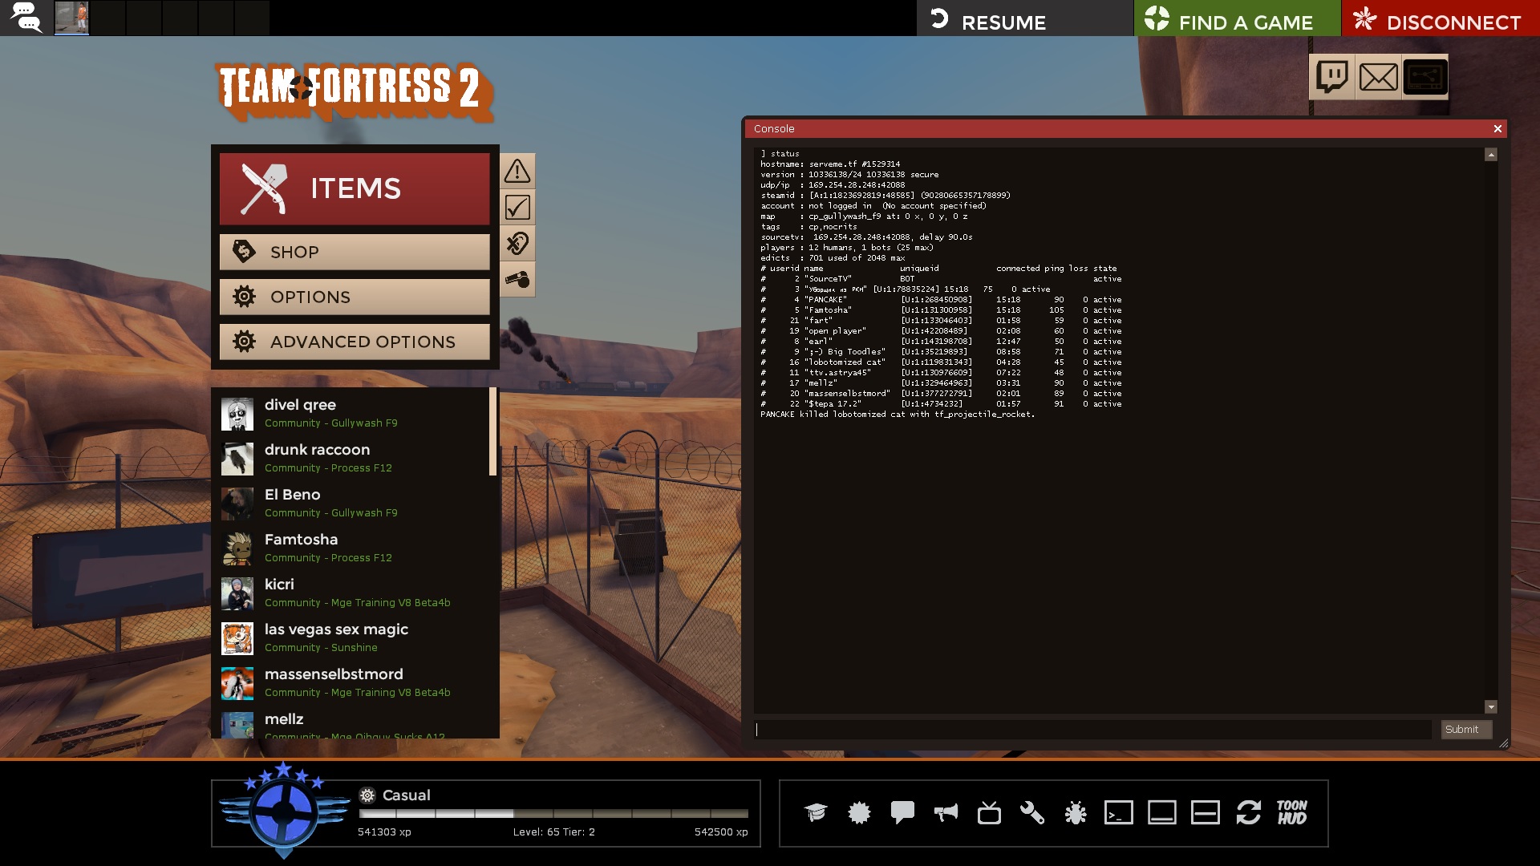Open the Twitch streaming icon
This screenshot has width=1540, height=866.
pos(1331,77)
